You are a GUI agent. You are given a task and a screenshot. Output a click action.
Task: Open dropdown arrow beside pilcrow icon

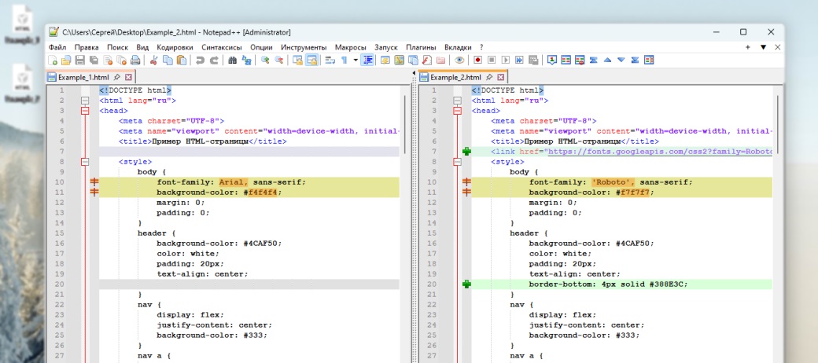[356, 60]
